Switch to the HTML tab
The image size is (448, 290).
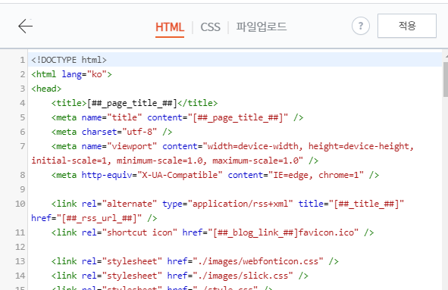point(170,27)
